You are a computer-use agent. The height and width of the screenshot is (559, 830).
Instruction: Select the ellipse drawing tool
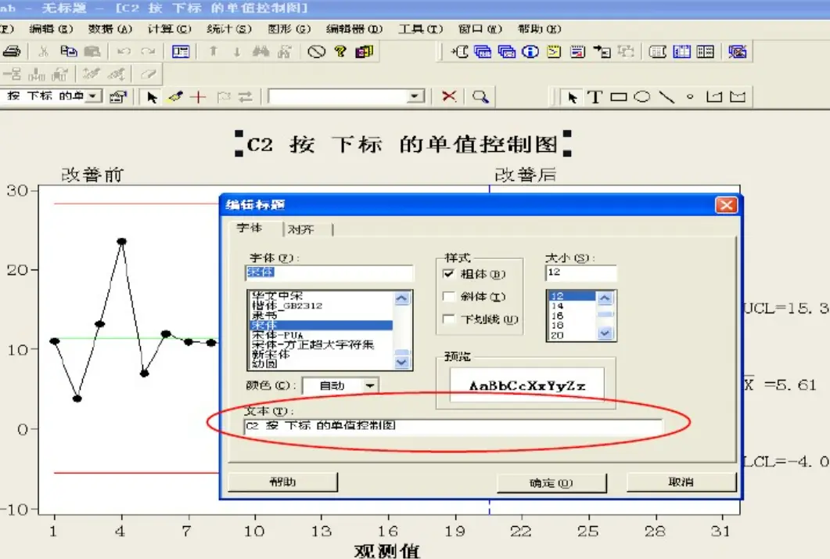click(x=641, y=97)
